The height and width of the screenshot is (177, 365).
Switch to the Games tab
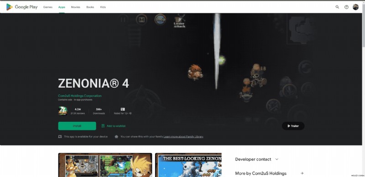(x=48, y=7)
